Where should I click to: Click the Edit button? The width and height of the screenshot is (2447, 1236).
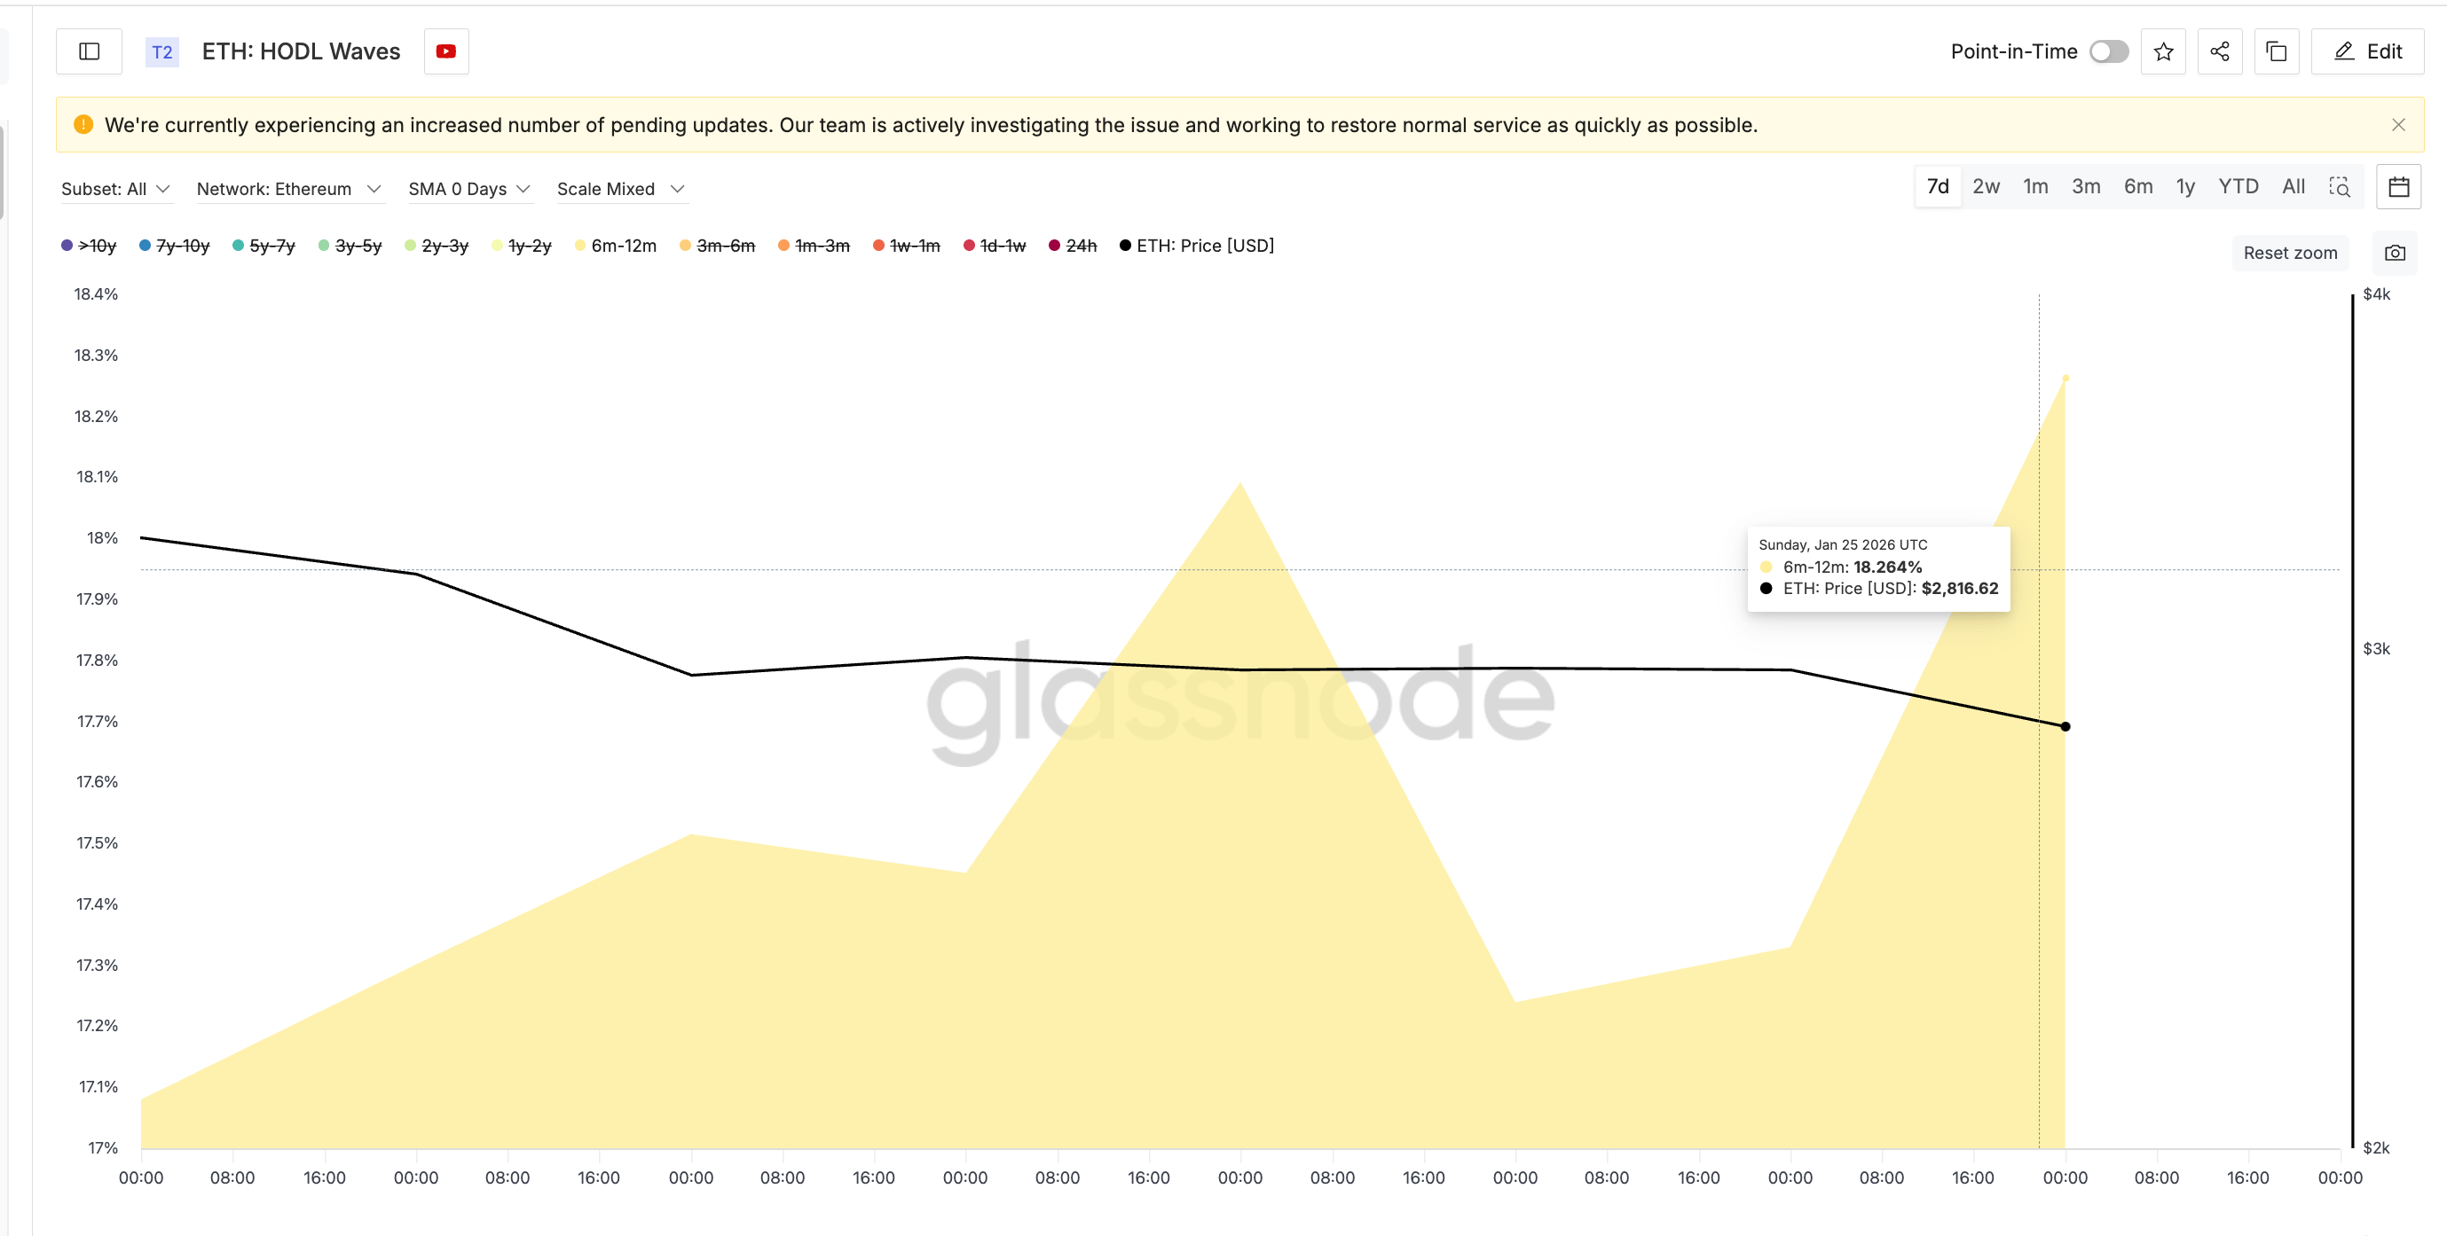(x=2367, y=51)
